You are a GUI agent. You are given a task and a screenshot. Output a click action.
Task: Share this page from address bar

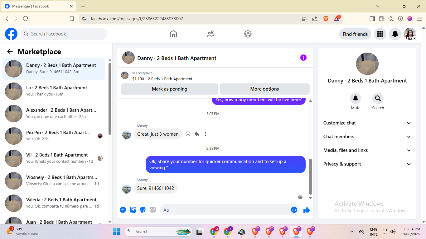tap(315, 19)
